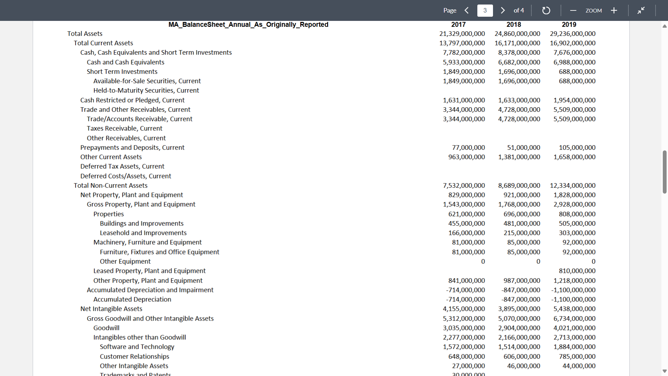The image size is (668, 376).
Task: Click Cash Restricted 2019 value 1,954,000,000
Action: tap(574, 100)
